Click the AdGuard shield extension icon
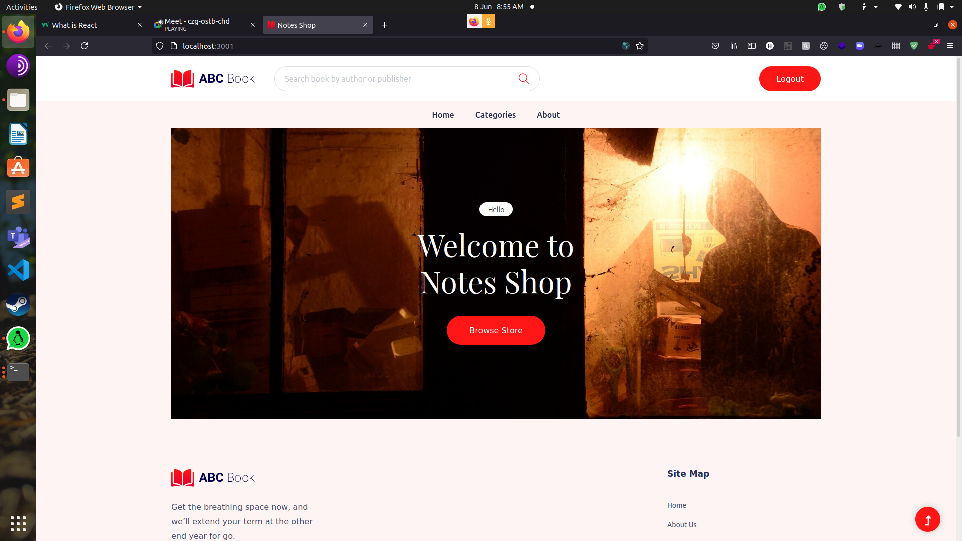 pyautogui.click(x=914, y=46)
